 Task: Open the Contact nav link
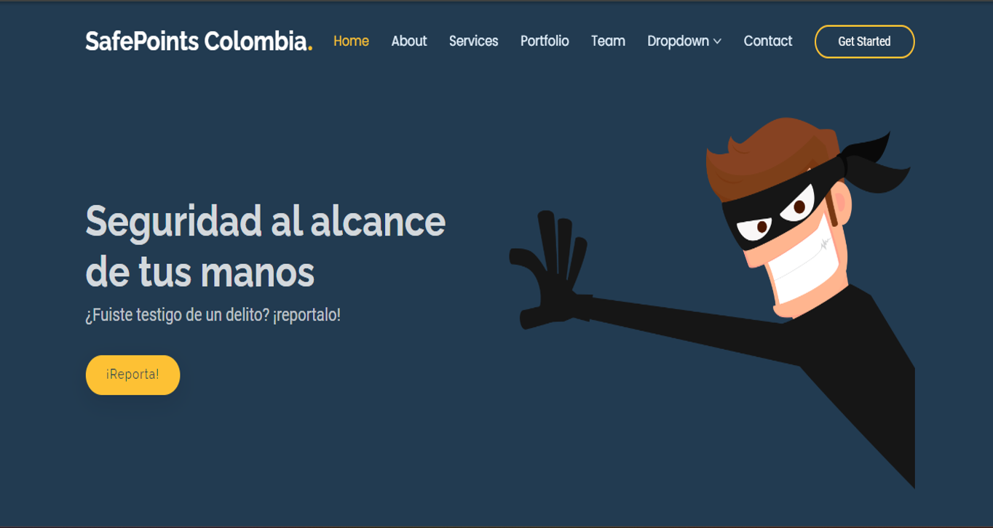click(768, 41)
